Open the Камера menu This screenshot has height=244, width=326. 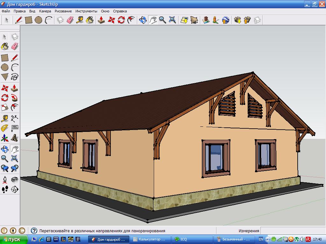(x=45, y=11)
